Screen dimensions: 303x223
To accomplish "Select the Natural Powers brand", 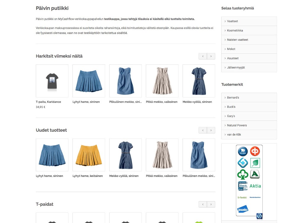I will (x=249, y=125).
